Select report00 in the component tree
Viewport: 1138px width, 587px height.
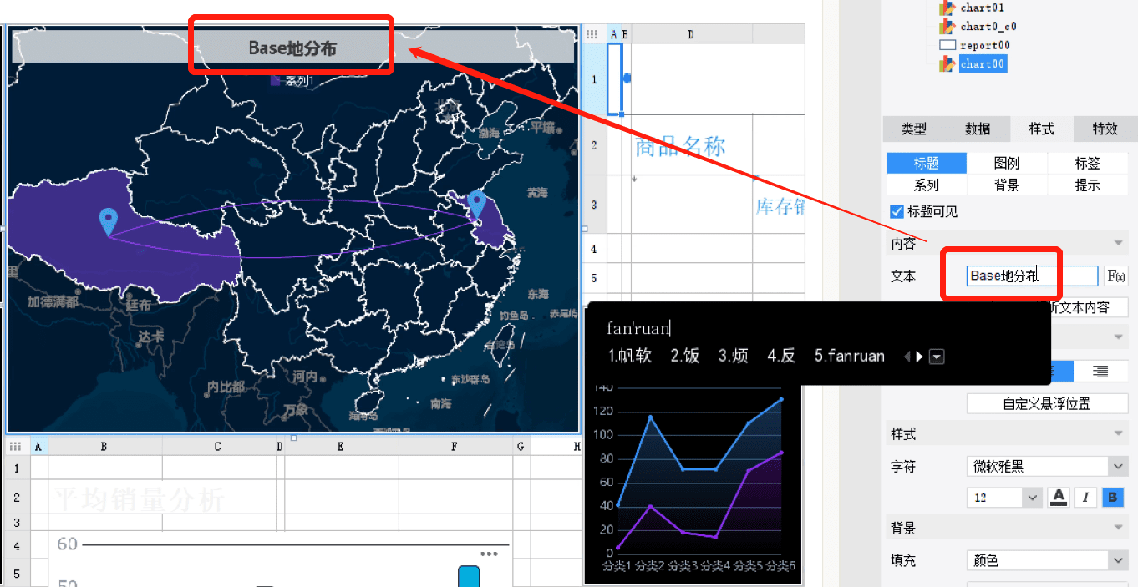985,45
